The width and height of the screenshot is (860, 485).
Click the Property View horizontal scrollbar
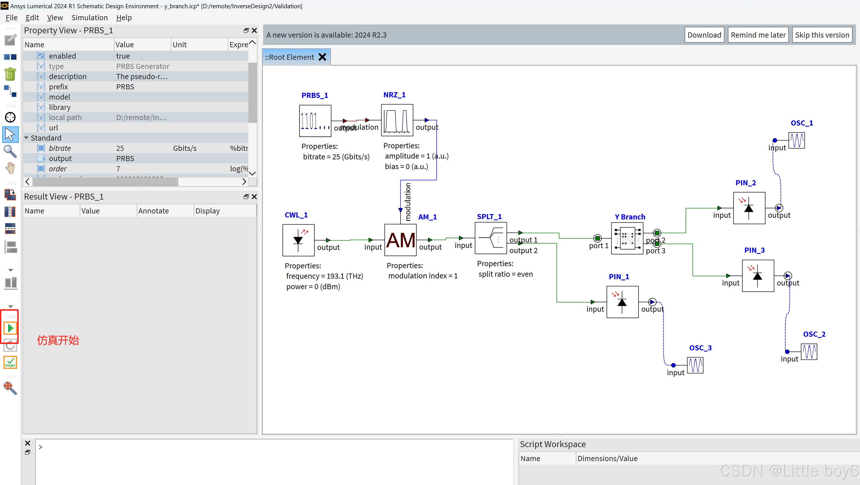click(x=105, y=182)
